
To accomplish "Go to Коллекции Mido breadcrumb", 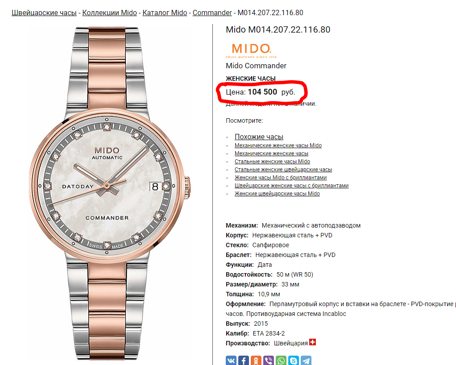I will tap(110, 13).
